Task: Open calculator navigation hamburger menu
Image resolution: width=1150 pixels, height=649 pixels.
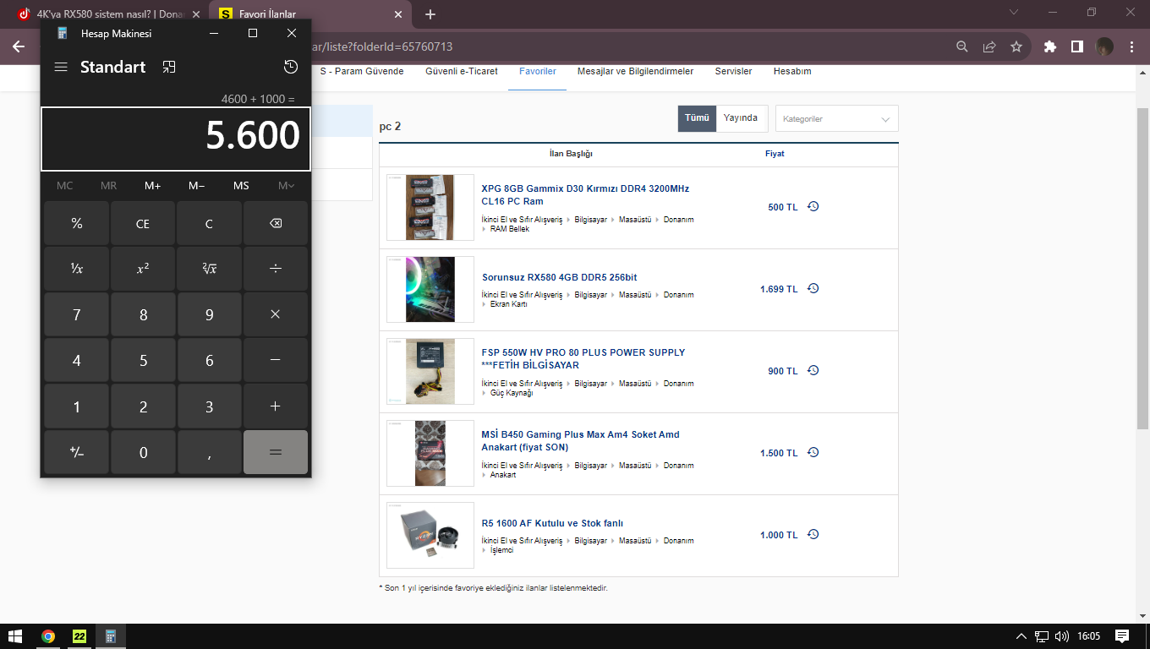Action: coord(61,67)
